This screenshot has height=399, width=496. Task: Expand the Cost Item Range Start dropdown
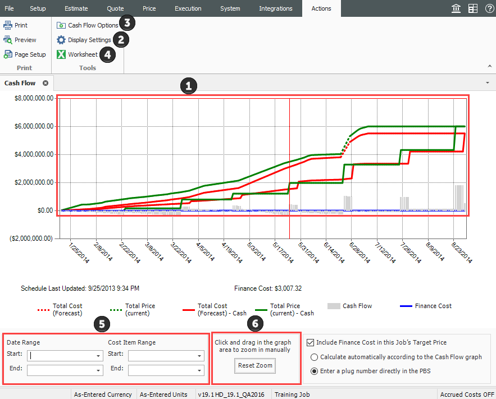(200, 356)
